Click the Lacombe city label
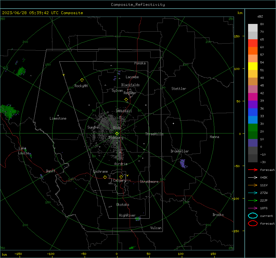 (x=132, y=77)
